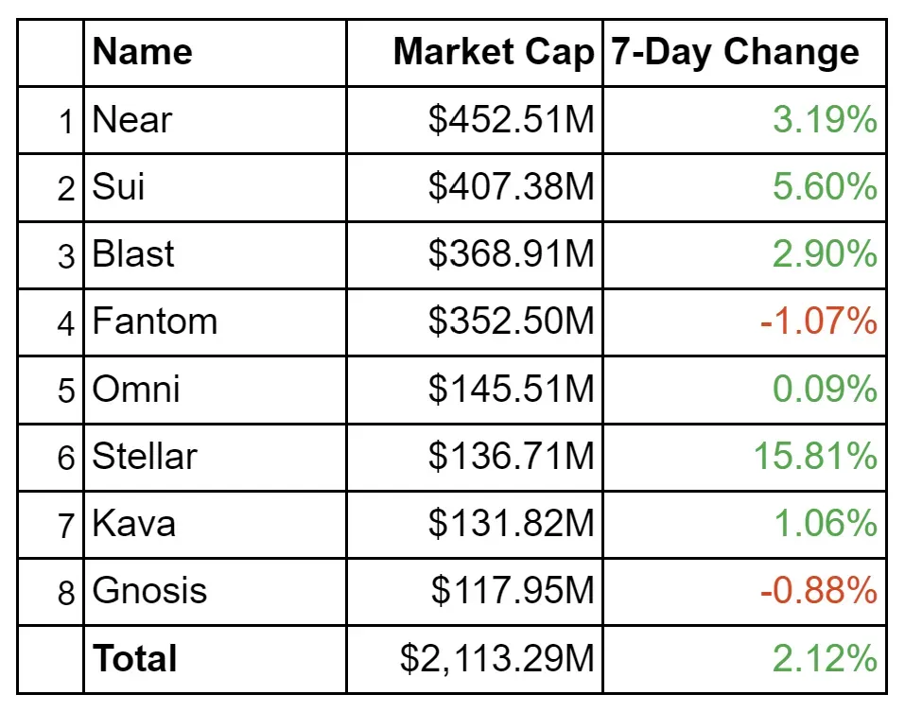
Task: Click the 7-Day Change column header
Action: [735, 52]
